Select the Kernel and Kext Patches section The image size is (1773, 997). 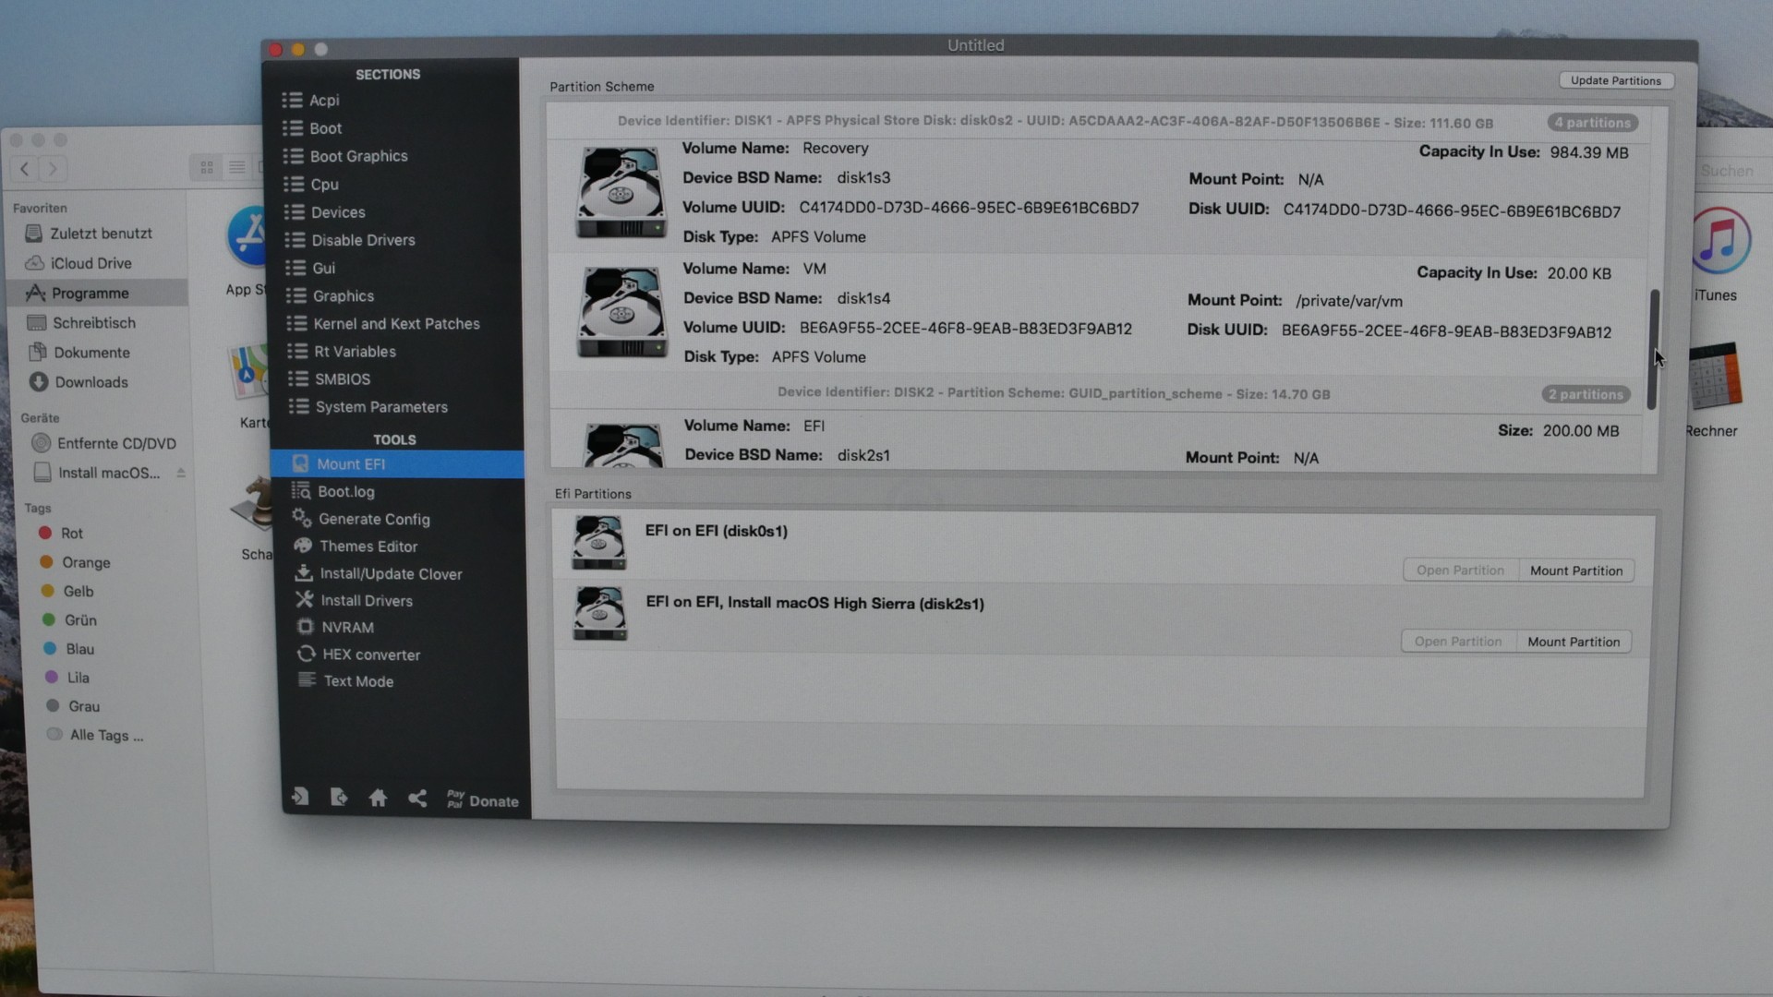pyautogui.click(x=395, y=324)
